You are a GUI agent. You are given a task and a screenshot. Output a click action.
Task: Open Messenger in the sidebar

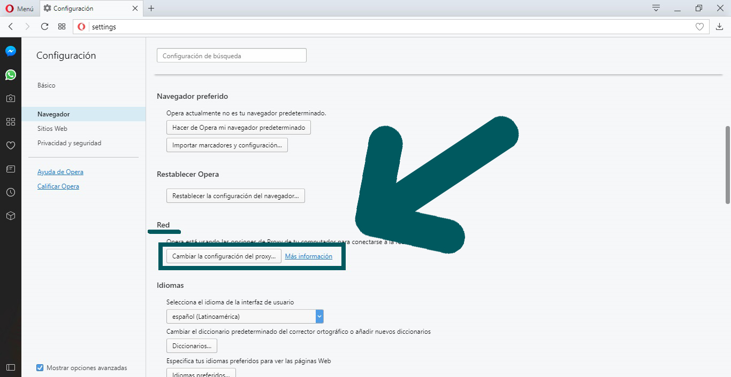tap(11, 51)
